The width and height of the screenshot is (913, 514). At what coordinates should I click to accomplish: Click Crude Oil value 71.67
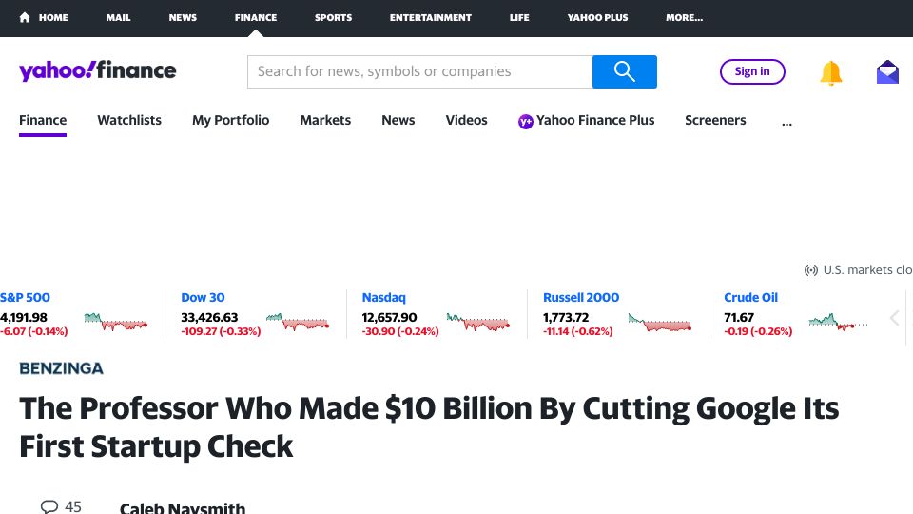(x=739, y=318)
